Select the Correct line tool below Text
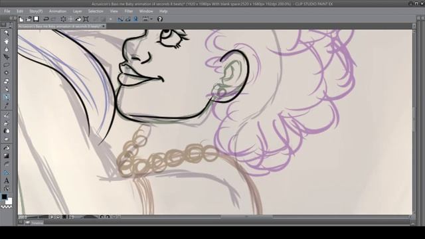425x239 pixels. [7, 189]
